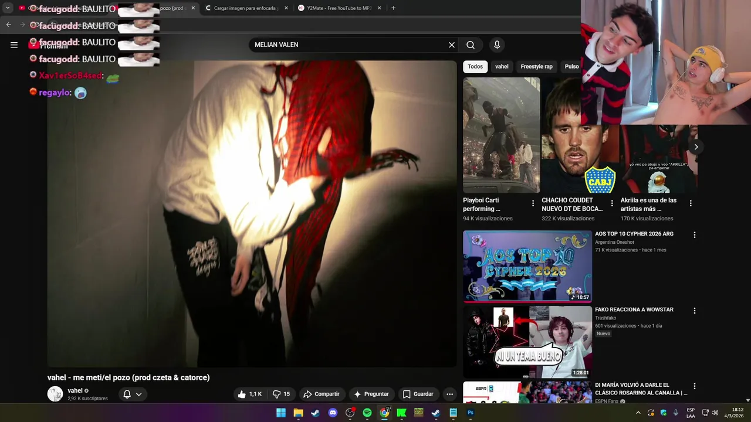The image size is (751, 422).
Task: Expand the notification options chevron
Action: pos(139,394)
